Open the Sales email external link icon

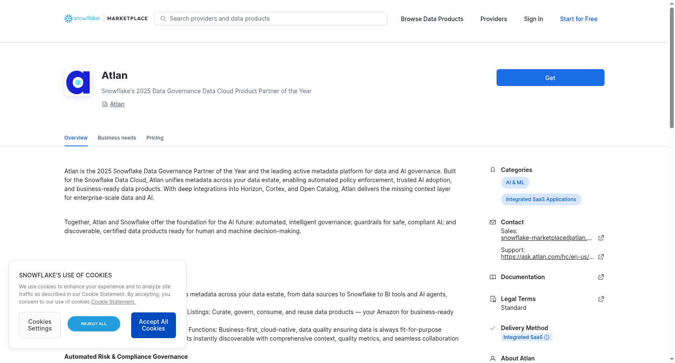click(x=601, y=238)
